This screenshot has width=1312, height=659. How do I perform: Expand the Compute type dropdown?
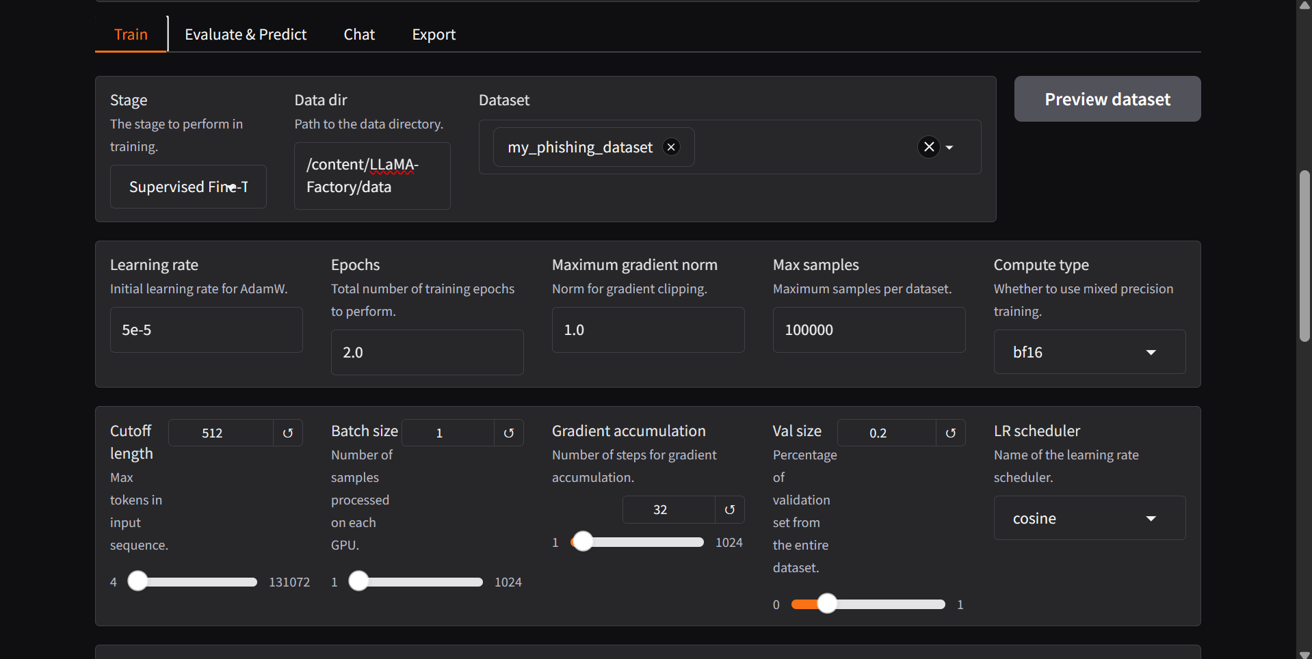(x=1090, y=352)
